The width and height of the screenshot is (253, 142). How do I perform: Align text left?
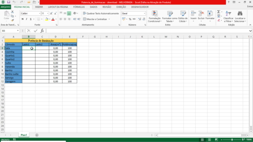coord(61,19)
